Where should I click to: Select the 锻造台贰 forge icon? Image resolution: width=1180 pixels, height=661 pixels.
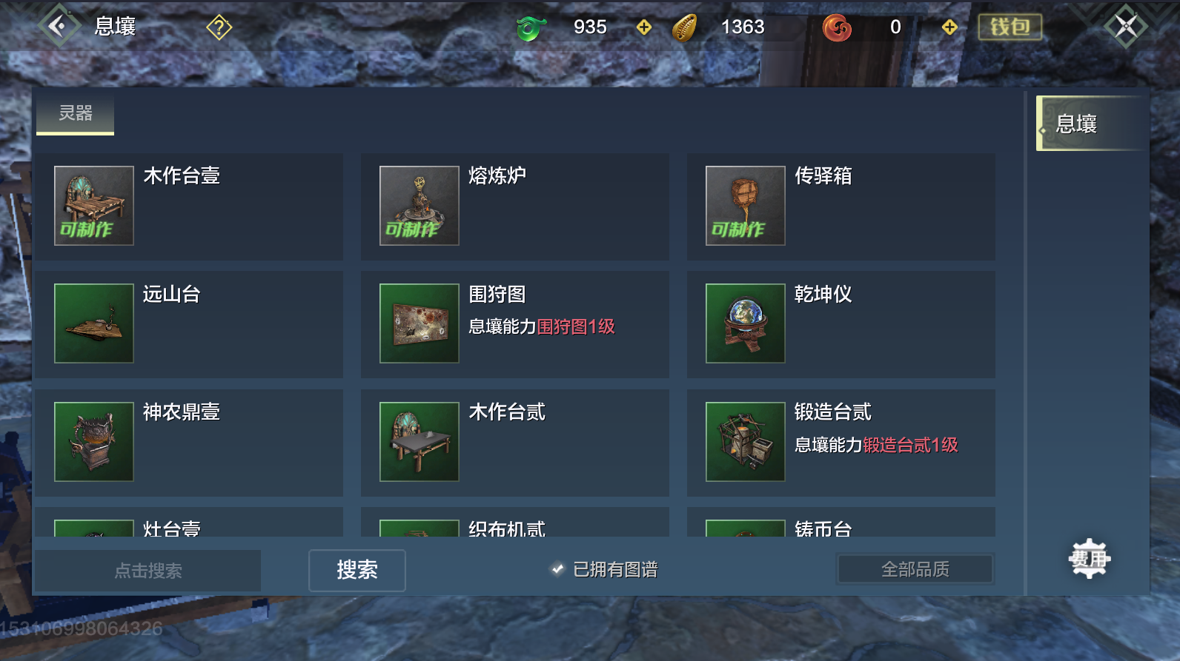tap(746, 442)
